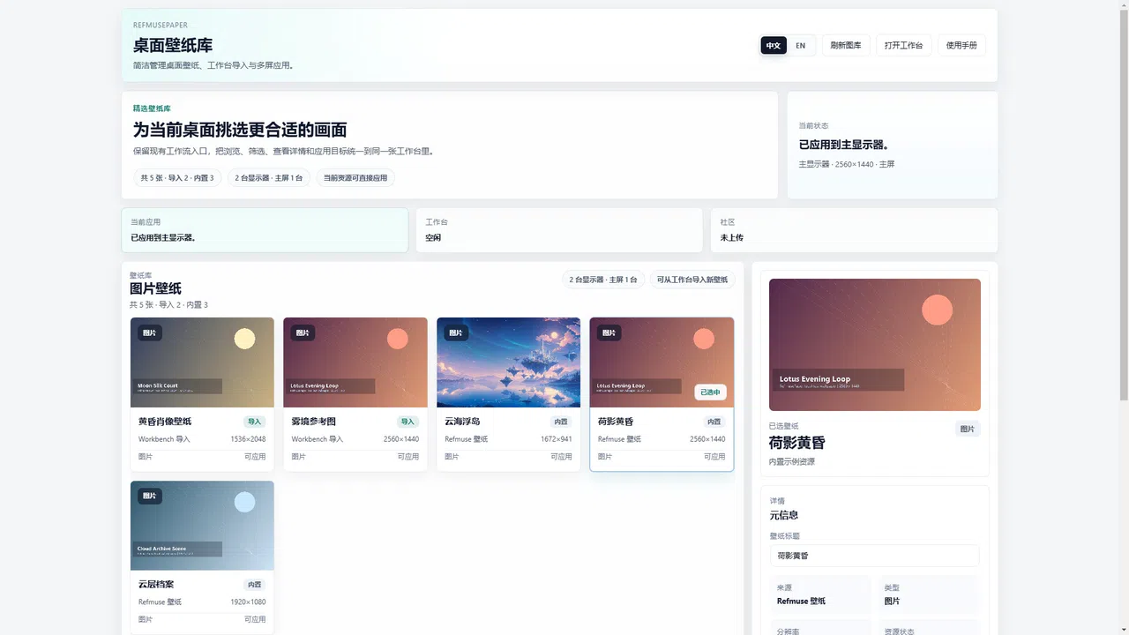Select the 雾境参考图 wallpaper thumbnail

point(355,362)
